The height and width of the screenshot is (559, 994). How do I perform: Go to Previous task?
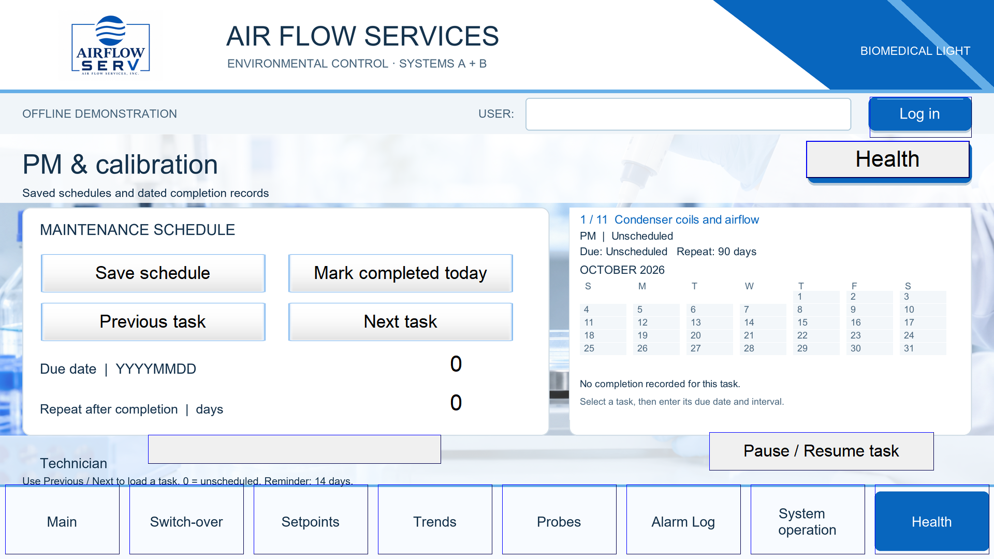coord(153,321)
